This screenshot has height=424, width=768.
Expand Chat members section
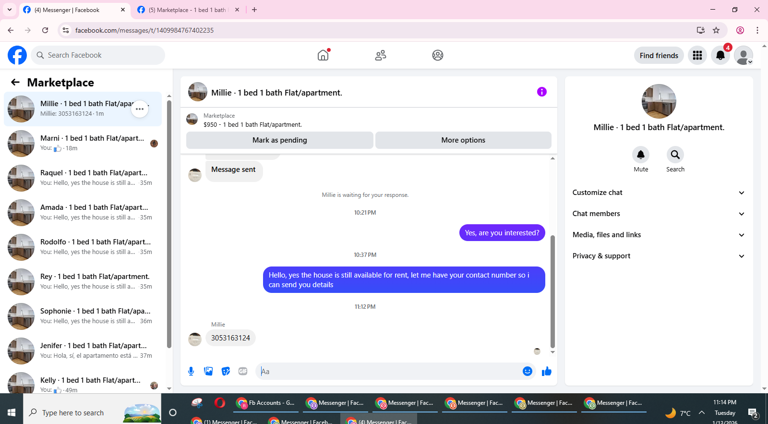coord(659,214)
